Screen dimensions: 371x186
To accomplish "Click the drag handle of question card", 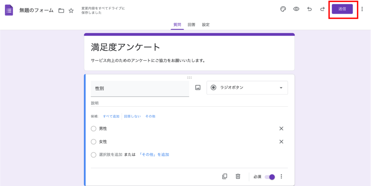I will click(189, 77).
